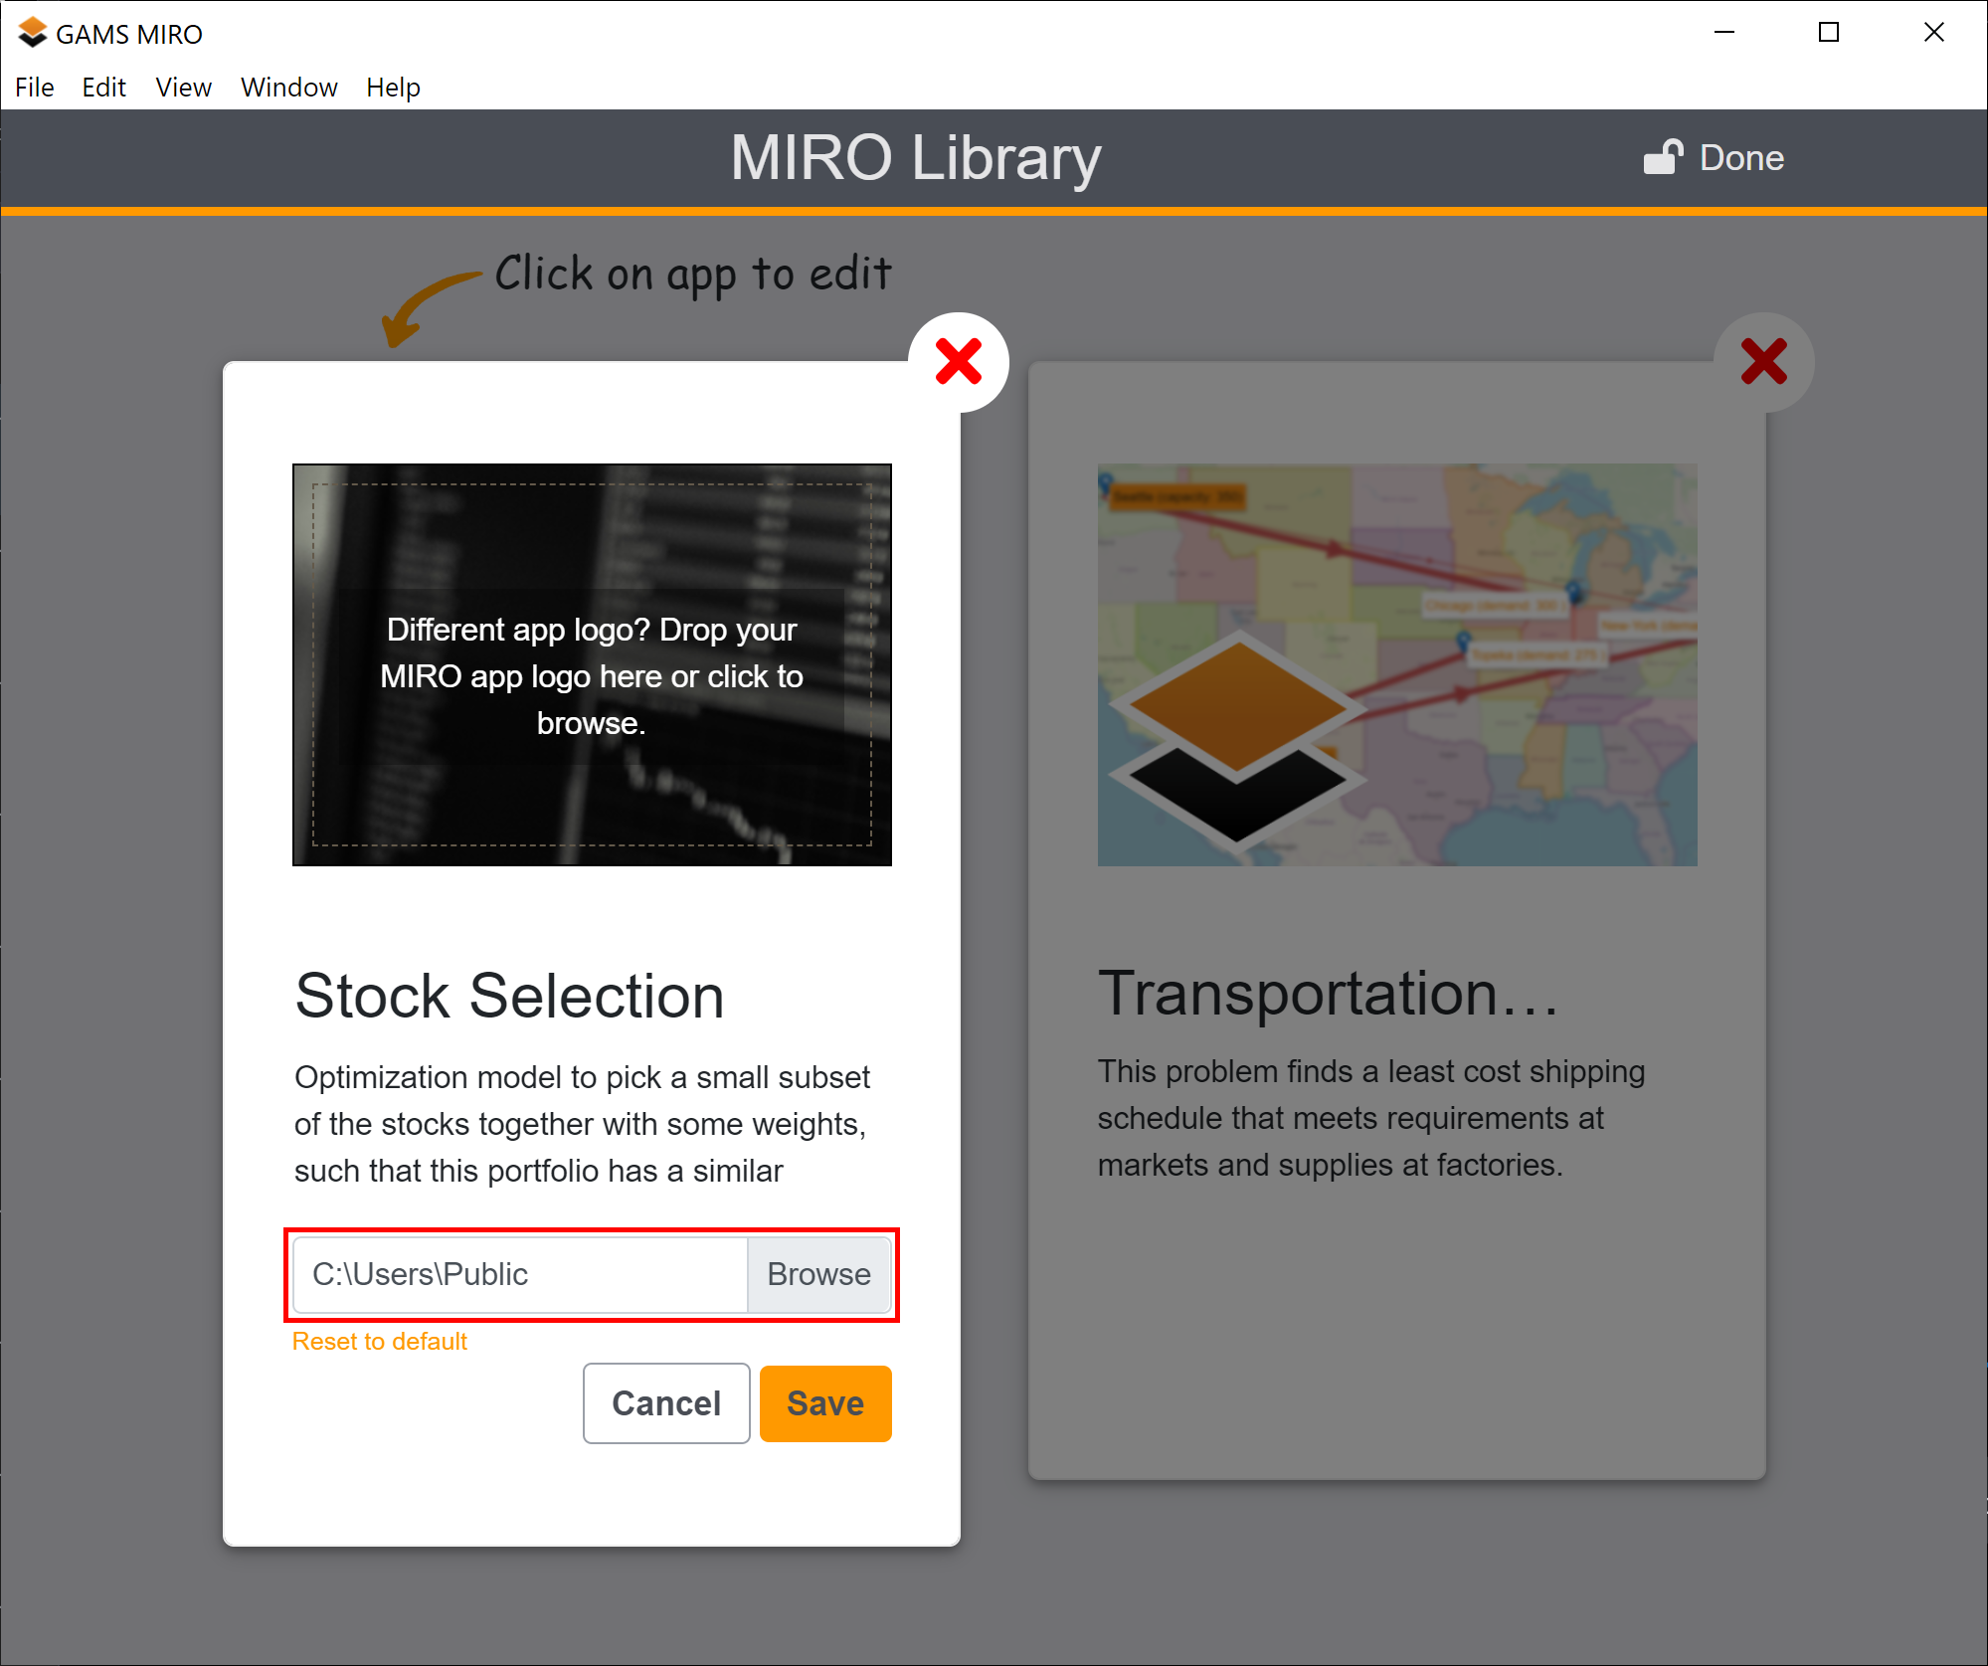Minimize the GAMS MIRO window

(1724, 33)
